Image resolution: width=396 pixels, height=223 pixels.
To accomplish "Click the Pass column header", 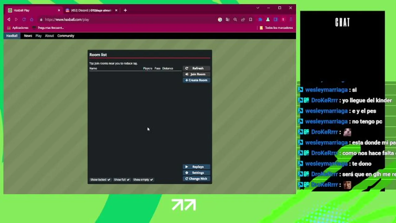I will tap(157, 68).
